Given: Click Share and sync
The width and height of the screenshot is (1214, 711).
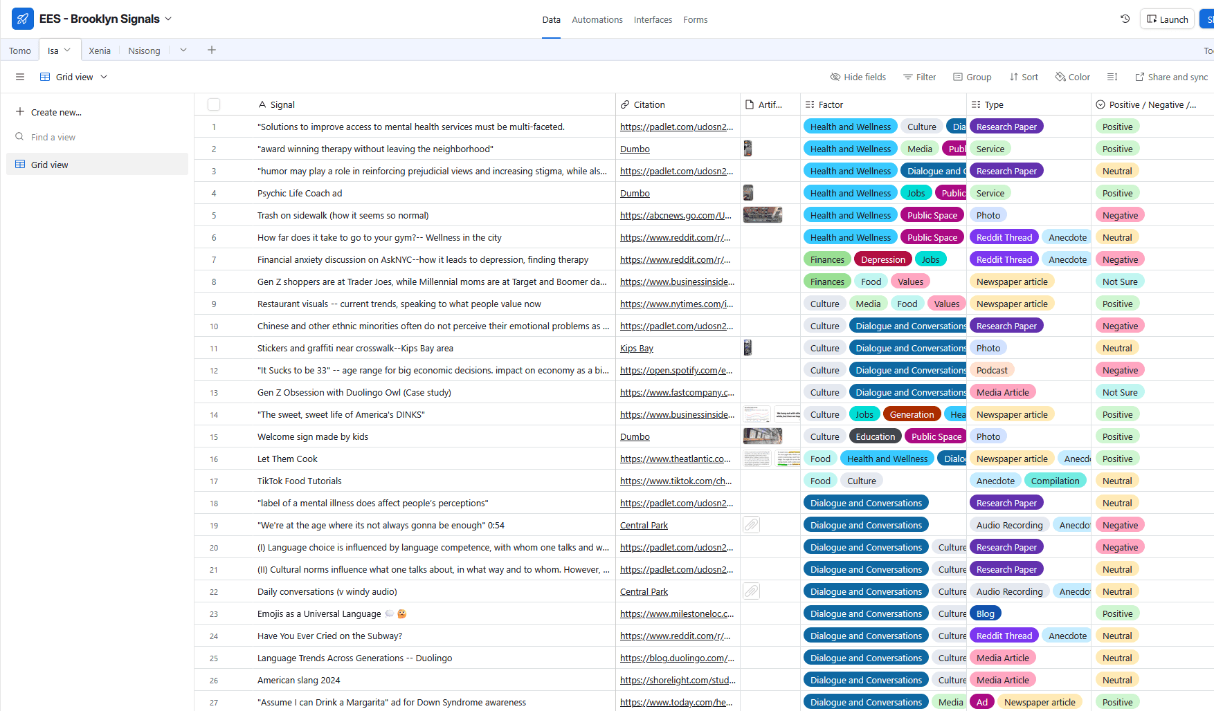Looking at the screenshot, I should [x=1171, y=77].
